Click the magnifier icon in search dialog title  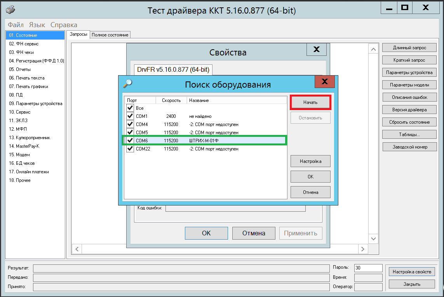pos(127,83)
